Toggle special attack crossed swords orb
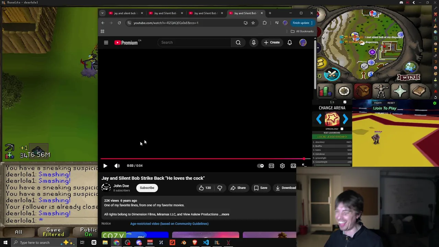This screenshot has width=439, height=247. [x=332, y=74]
